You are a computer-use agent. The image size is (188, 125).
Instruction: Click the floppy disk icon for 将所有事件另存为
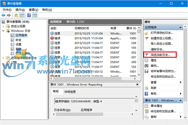146,71
